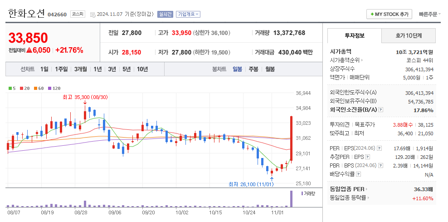This screenshot has width=448, height=222.
Task: Select the 5년 line chart period
Action: (127, 69)
